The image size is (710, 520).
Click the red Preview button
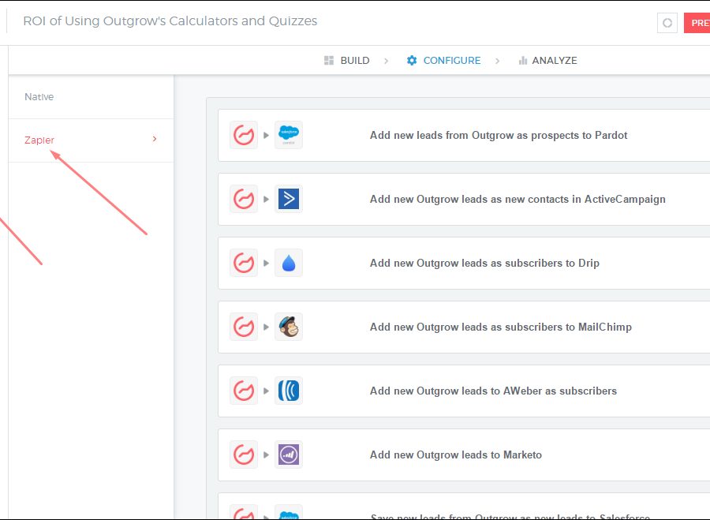(697, 23)
